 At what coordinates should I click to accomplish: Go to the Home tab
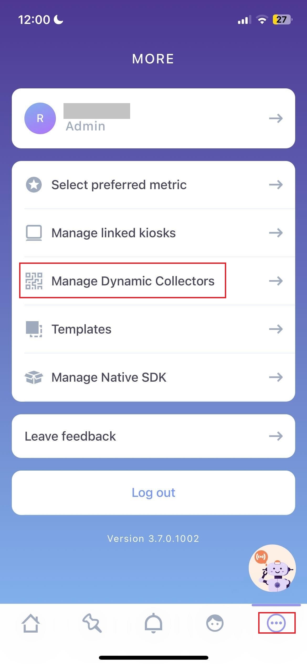click(x=31, y=623)
